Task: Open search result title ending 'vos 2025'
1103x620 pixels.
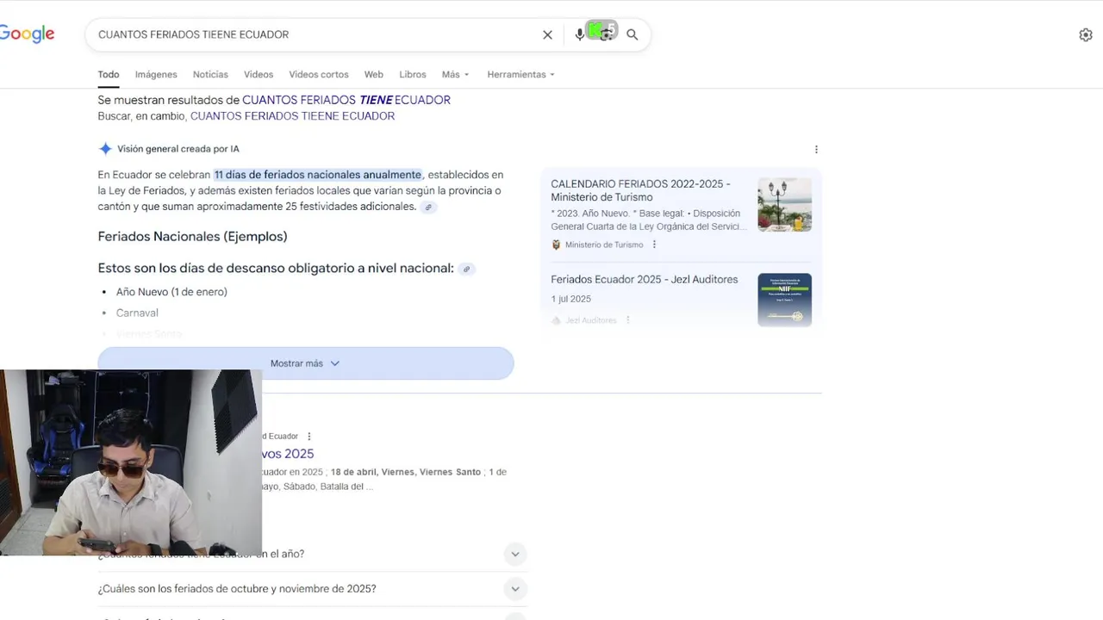Action: 288,454
